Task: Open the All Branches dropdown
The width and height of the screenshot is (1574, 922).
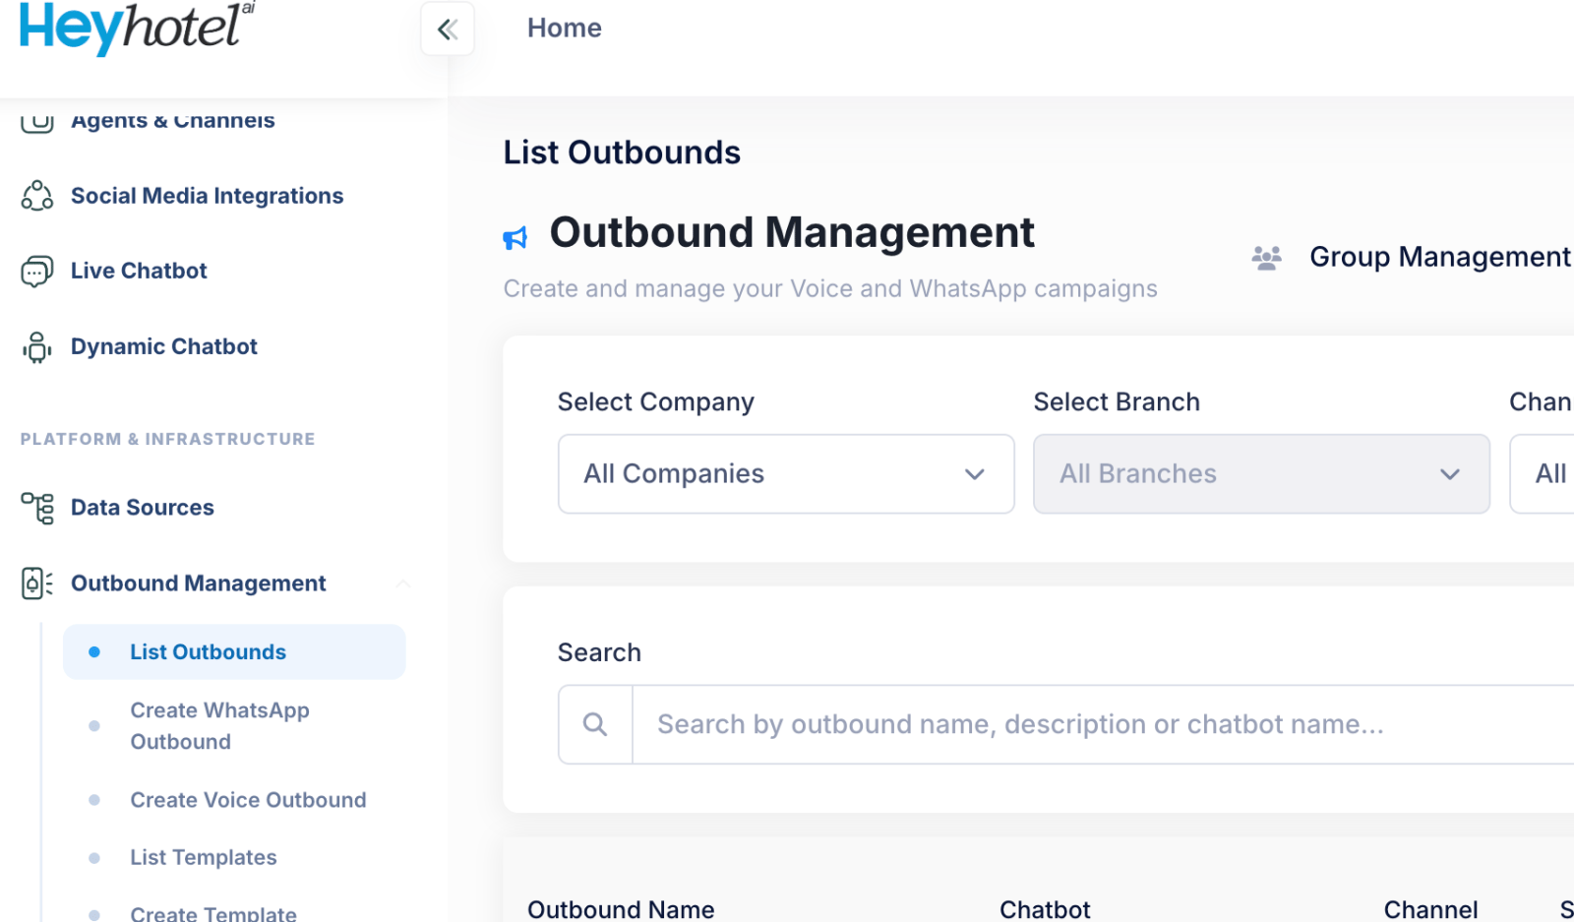Action: pos(1261,474)
